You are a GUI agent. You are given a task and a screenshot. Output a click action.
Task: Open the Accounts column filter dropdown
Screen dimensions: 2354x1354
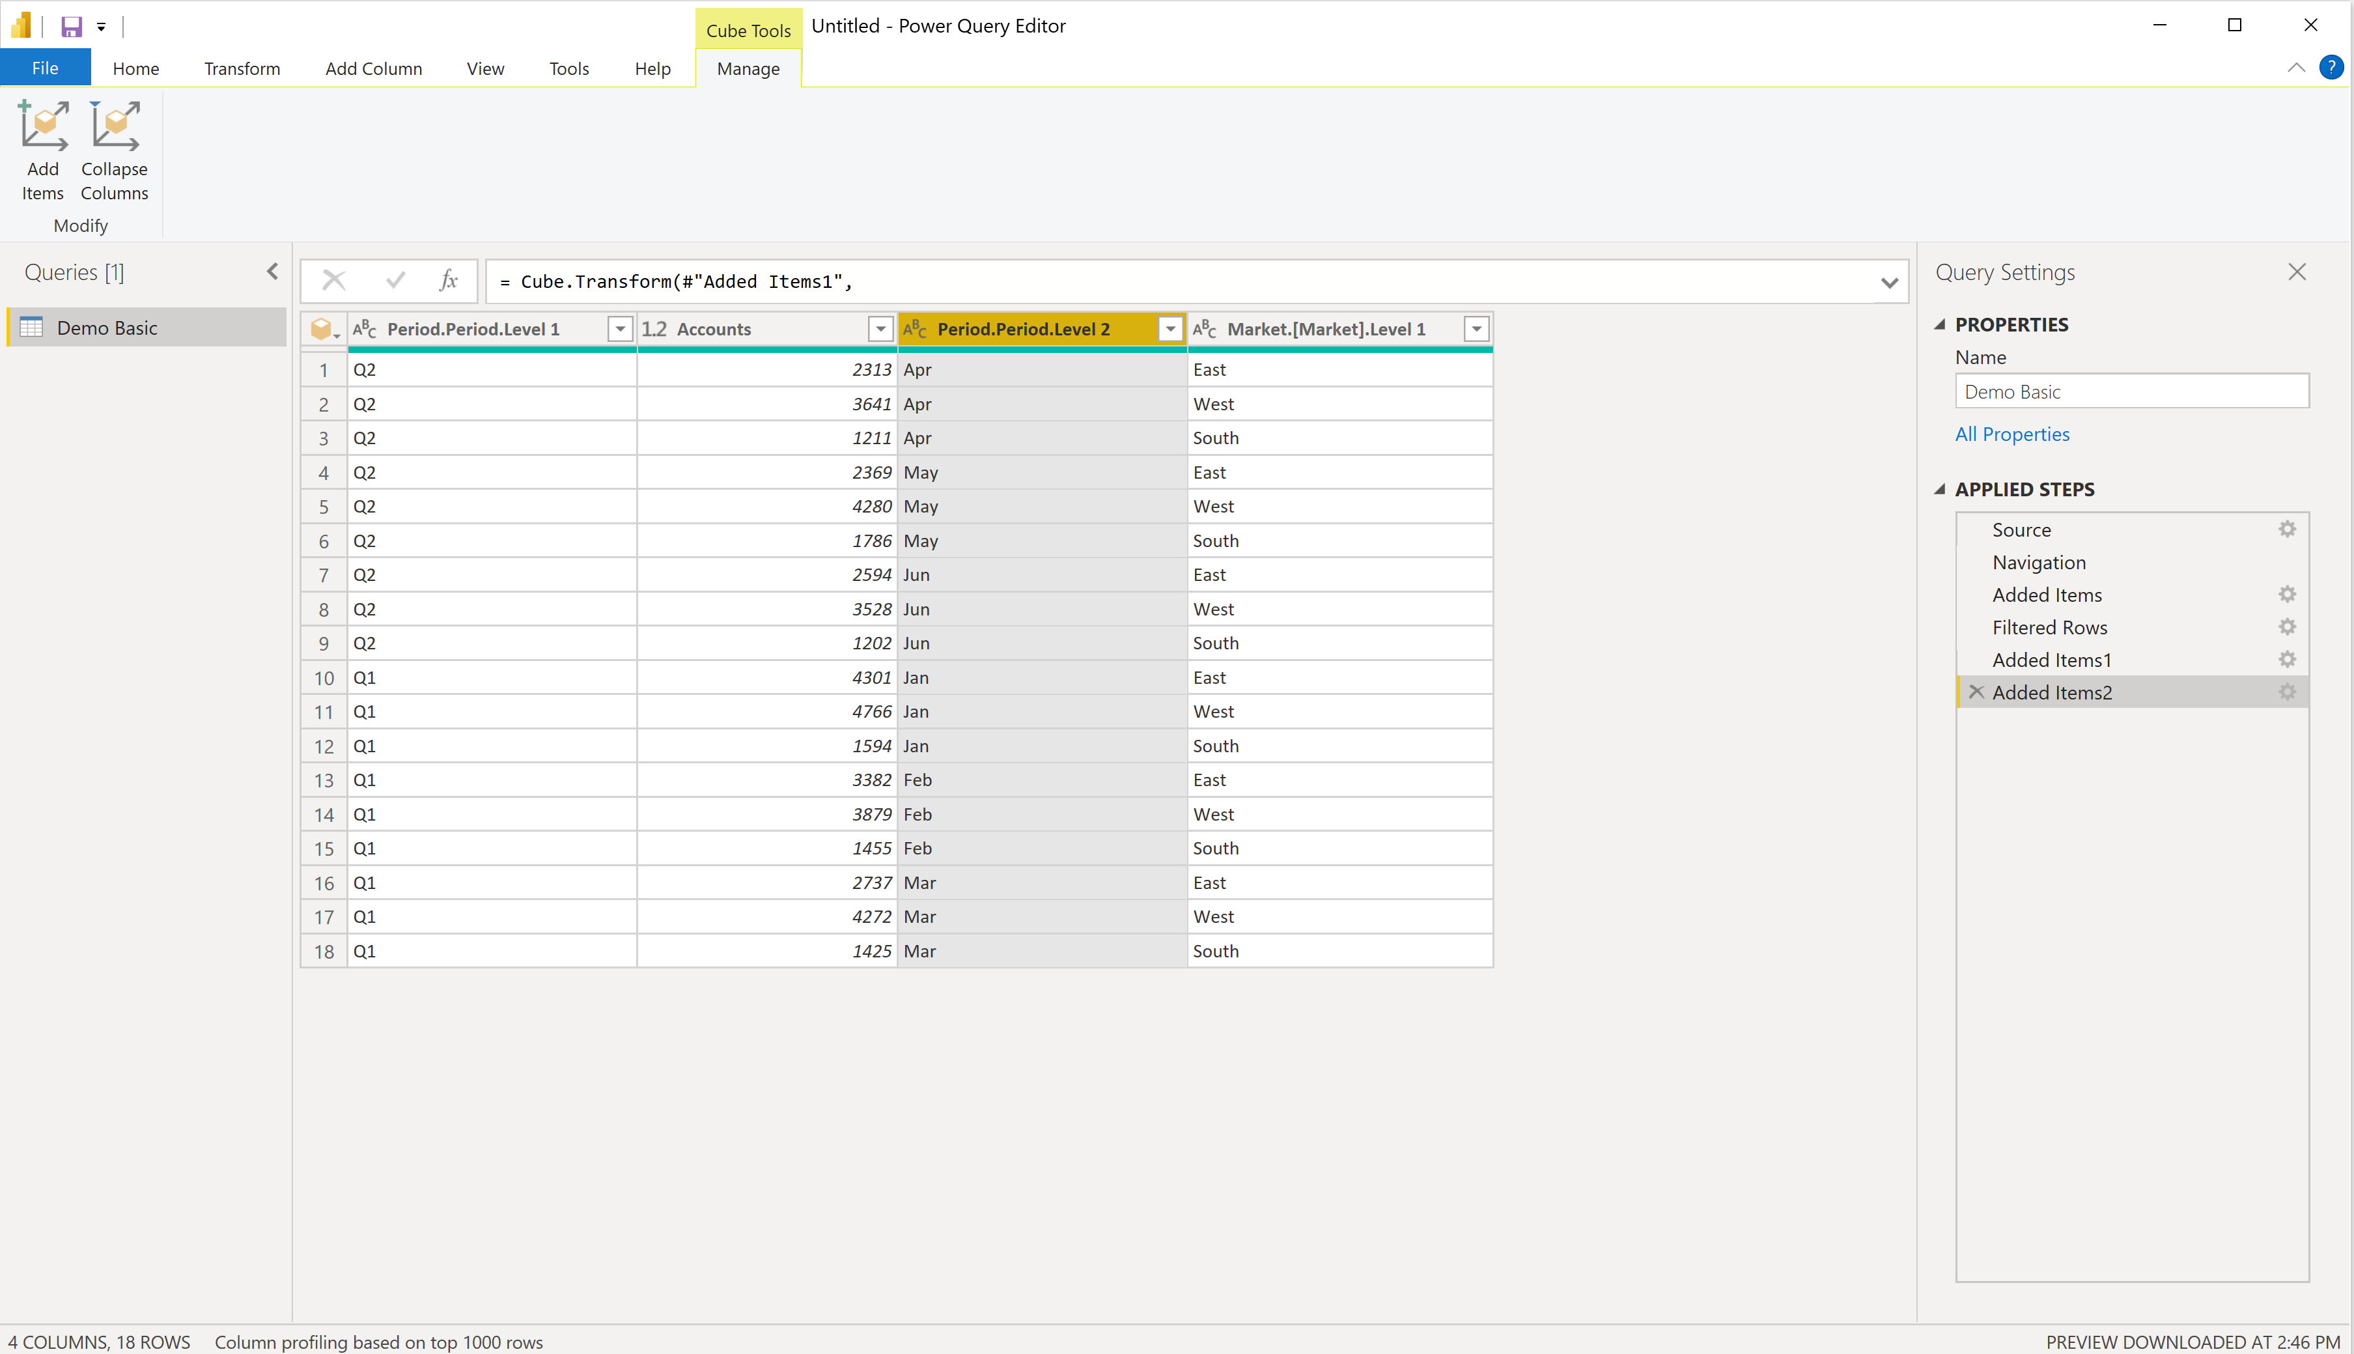pos(880,329)
